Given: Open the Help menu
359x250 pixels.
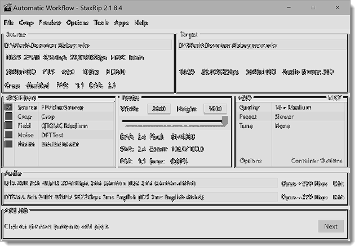Looking at the screenshot, I should tap(141, 23).
